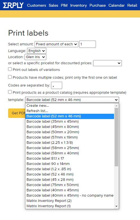Viewport: 140px width, 220px height.
Task: Open the discounted prices pricelist dropdown
Action: [107, 63]
